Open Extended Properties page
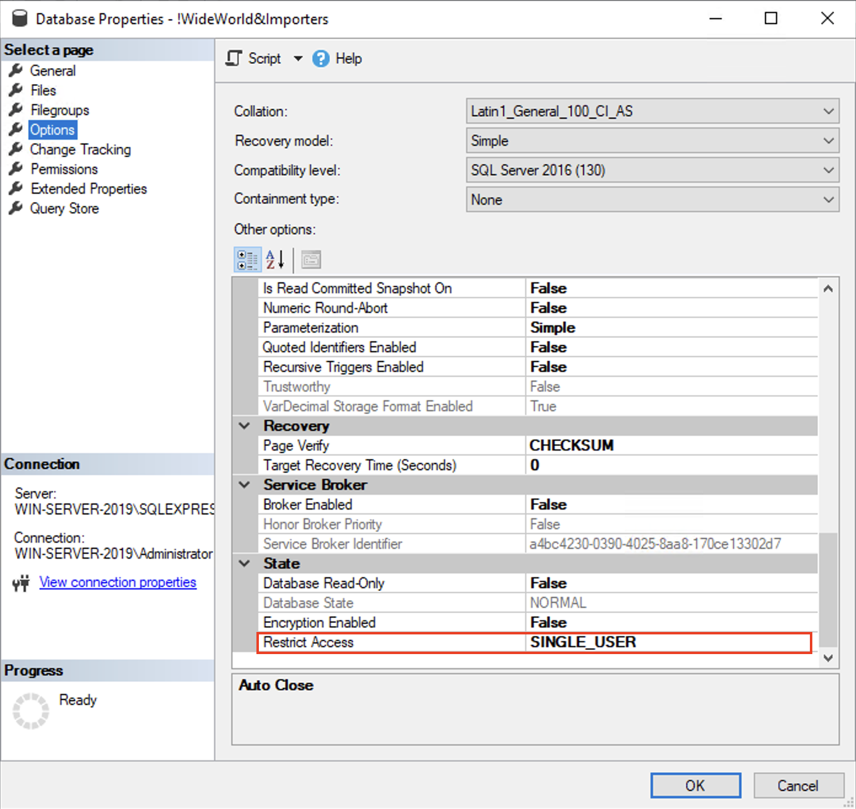856x809 pixels. 89,189
